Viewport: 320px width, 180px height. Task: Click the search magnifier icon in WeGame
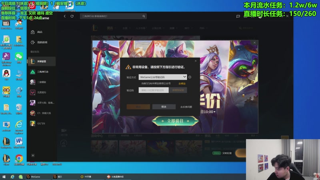point(144,16)
